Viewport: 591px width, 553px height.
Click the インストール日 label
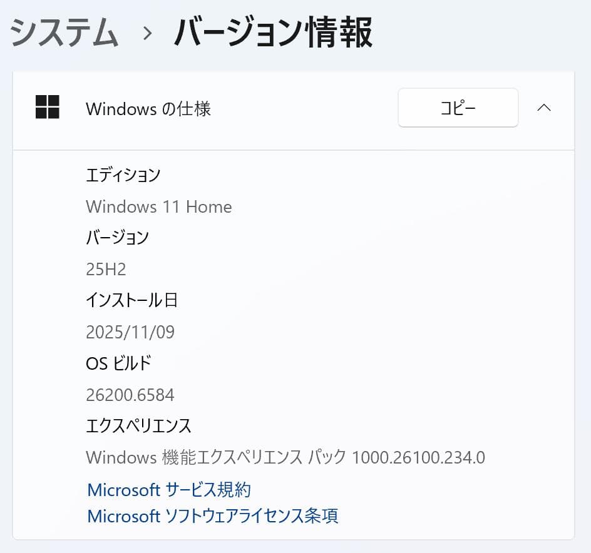(x=131, y=300)
